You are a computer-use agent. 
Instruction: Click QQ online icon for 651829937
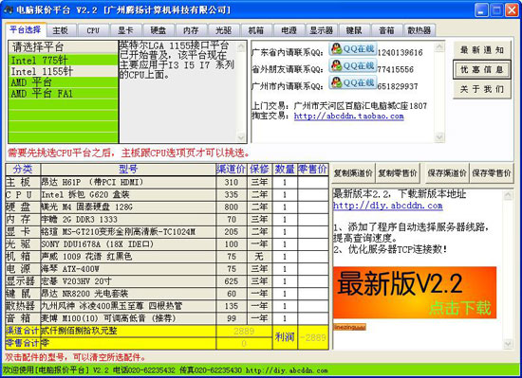point(353,82)
